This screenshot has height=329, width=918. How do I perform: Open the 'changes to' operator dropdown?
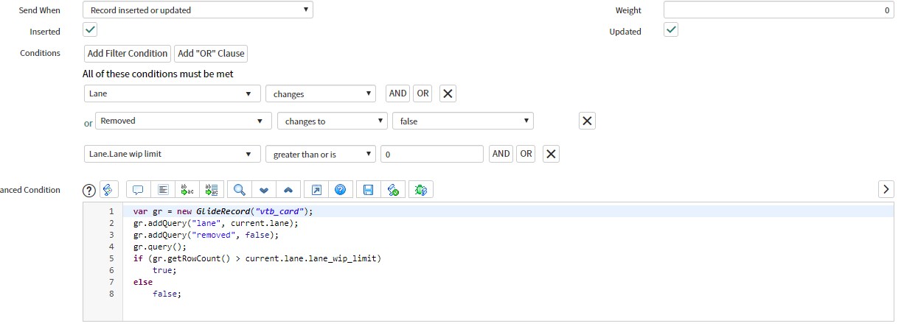point(333,121)
